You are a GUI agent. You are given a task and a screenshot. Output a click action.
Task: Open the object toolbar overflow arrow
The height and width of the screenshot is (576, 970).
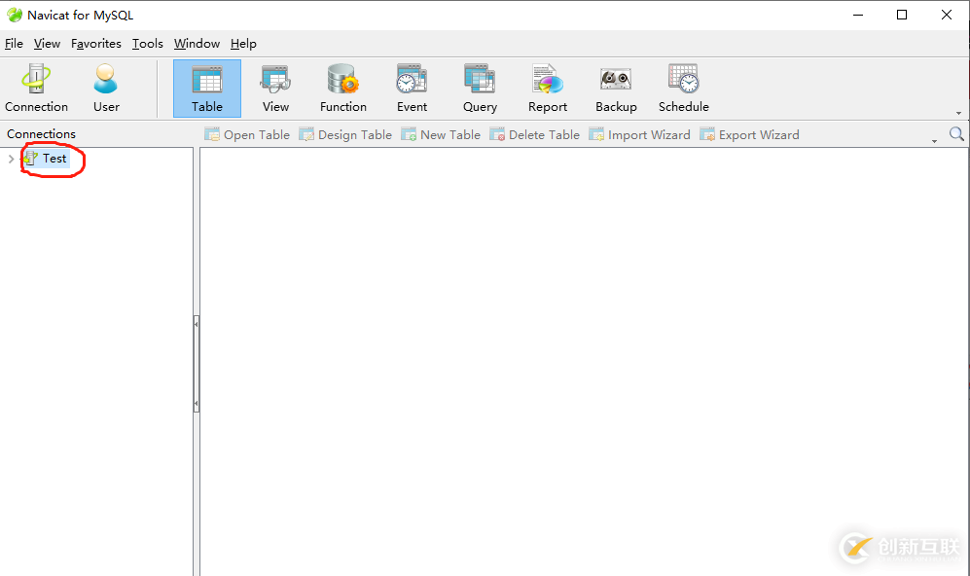[x=934, y=142]
